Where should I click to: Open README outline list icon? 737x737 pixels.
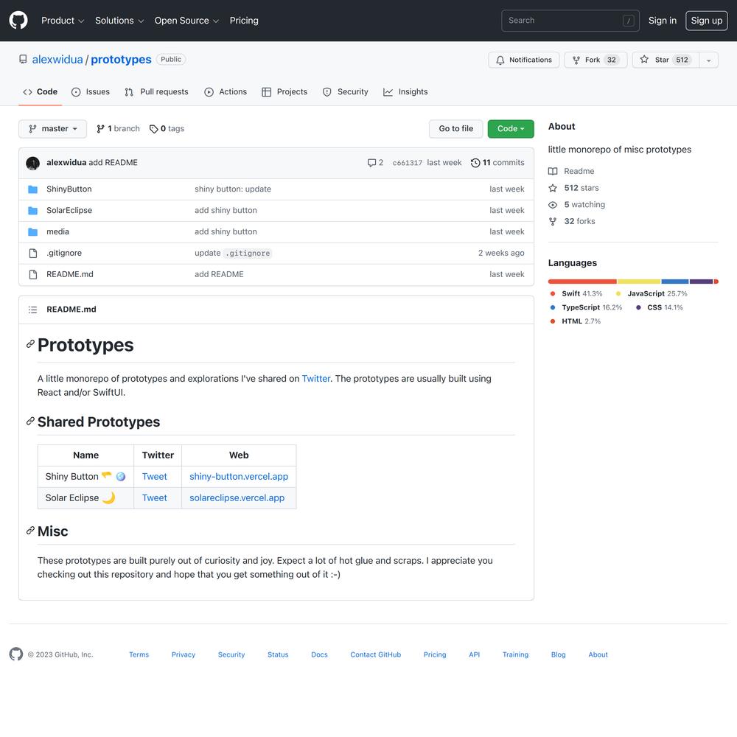pyautogui.click(x=32, y=310)
